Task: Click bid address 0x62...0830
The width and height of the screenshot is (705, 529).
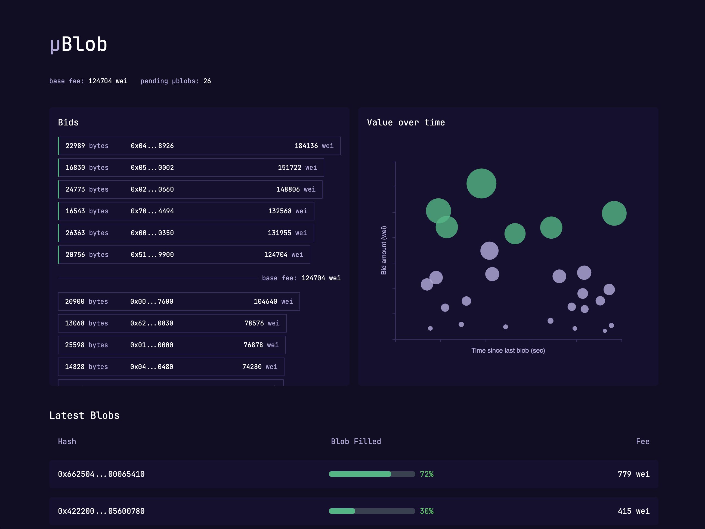Action: (152, 323)
